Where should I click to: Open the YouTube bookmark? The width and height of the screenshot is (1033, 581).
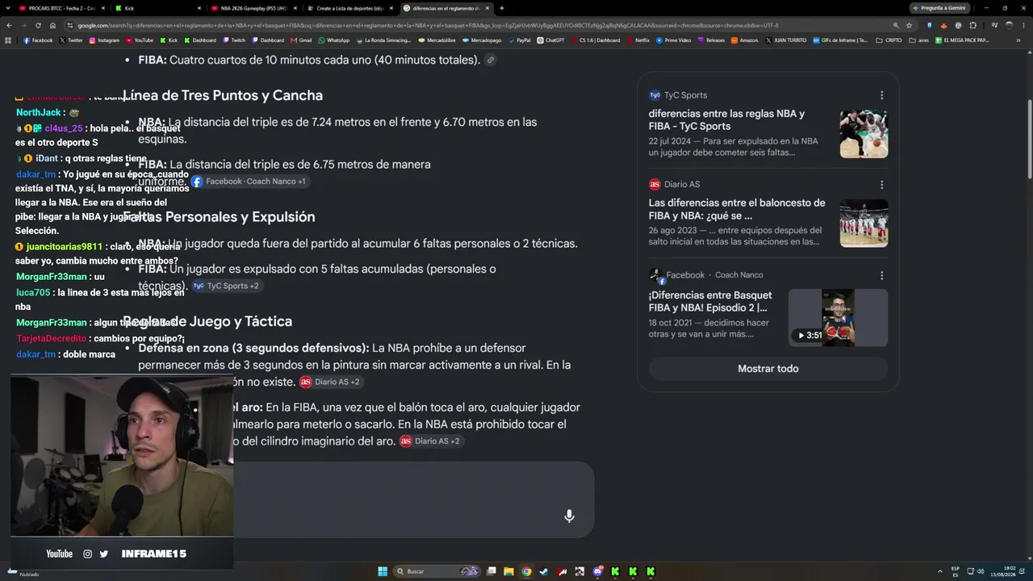(x=140, y=40)
